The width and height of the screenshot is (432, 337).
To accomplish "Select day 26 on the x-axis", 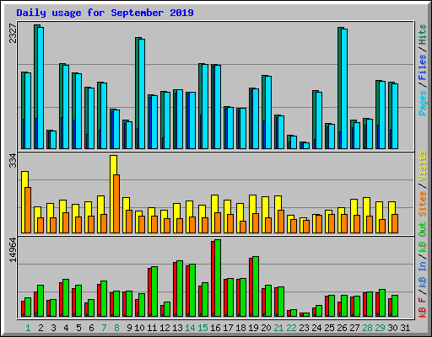I will click(x=342, y=328).
